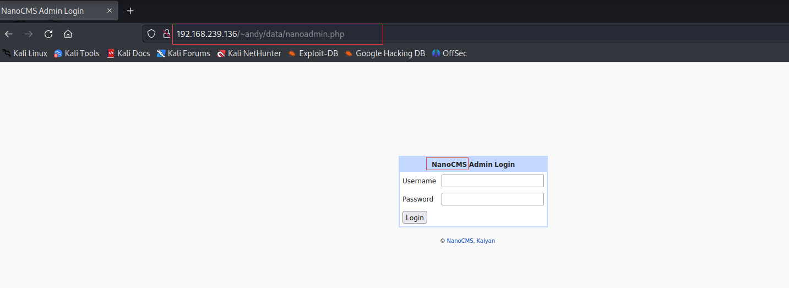Open a new browser tab
Screen dimensions: 789x288
click(x=130, y=11)
